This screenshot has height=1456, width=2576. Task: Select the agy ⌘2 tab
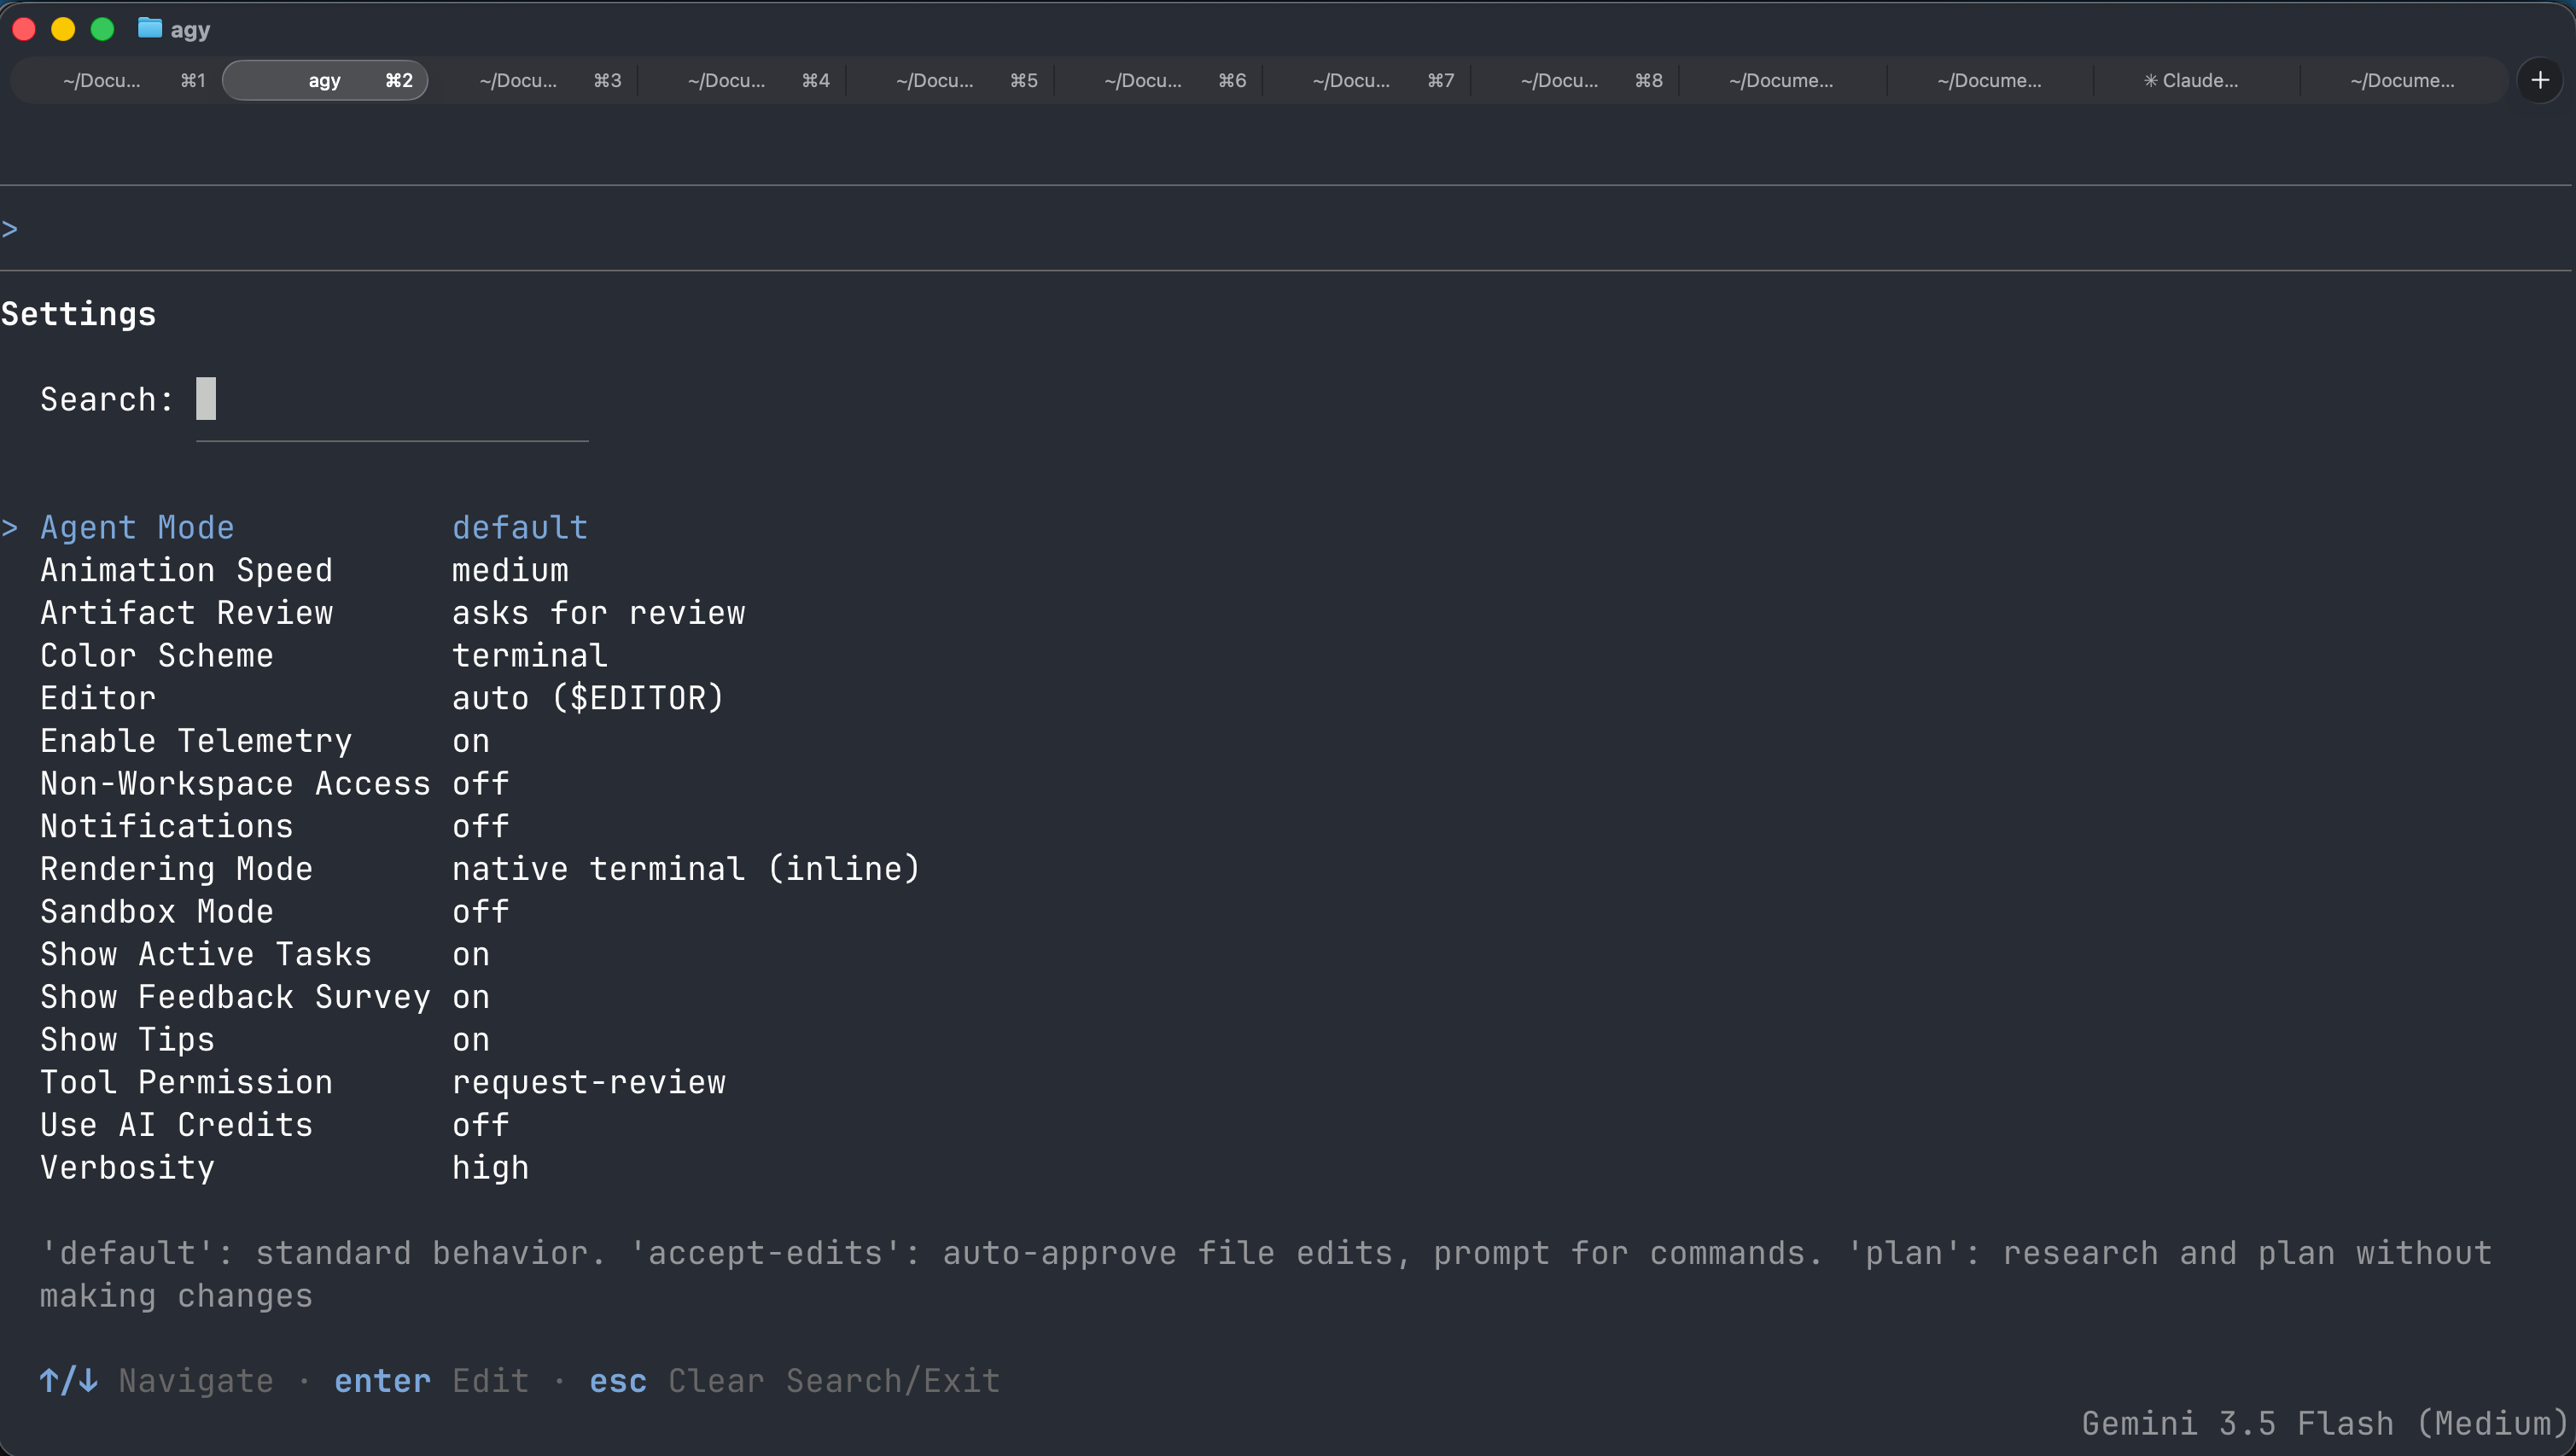pyautogui.click(x=325, y=80)
